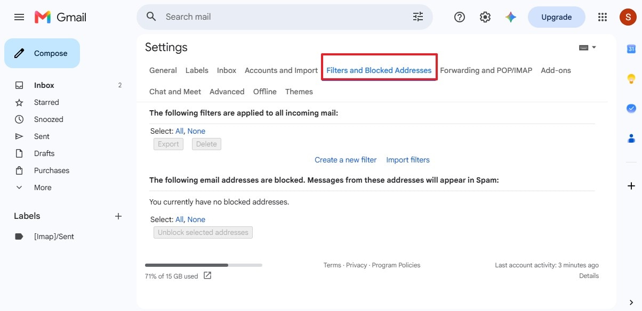Click the Gmail logo

(x=60, y=17)
